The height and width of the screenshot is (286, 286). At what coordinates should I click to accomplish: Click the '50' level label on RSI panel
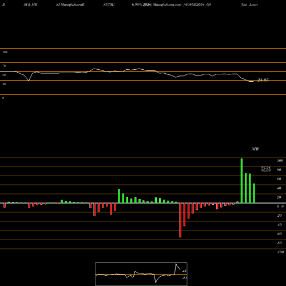pos(4,75)
